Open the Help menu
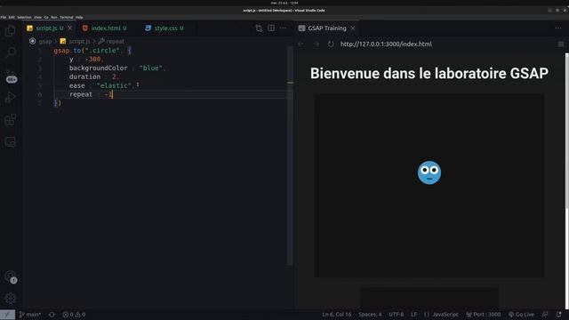 (79, 17)
